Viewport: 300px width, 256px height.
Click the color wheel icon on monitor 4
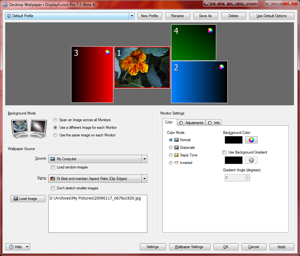pyautogui.click(x=210, y=30)
